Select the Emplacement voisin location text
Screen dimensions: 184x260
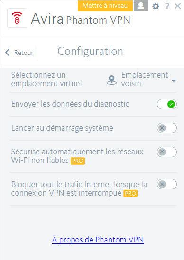coord(145,79)
